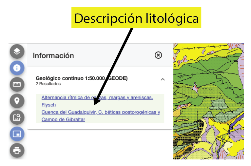Click the location pin tool
The height and width of the screenshot is (166, 251).
17,101
